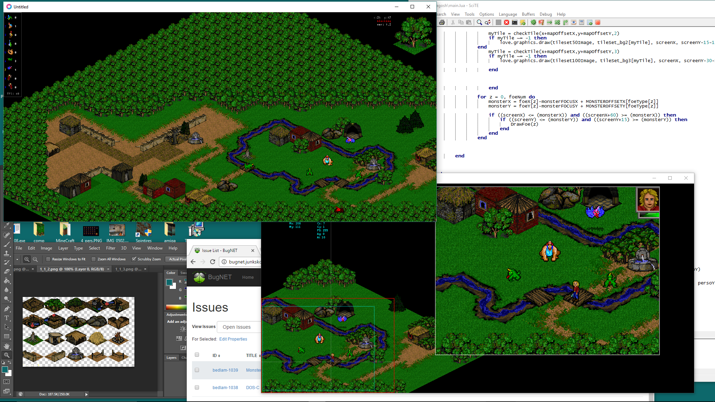Sort issues by the ID column
Screen dimensions: 715x402
point(216,356)
